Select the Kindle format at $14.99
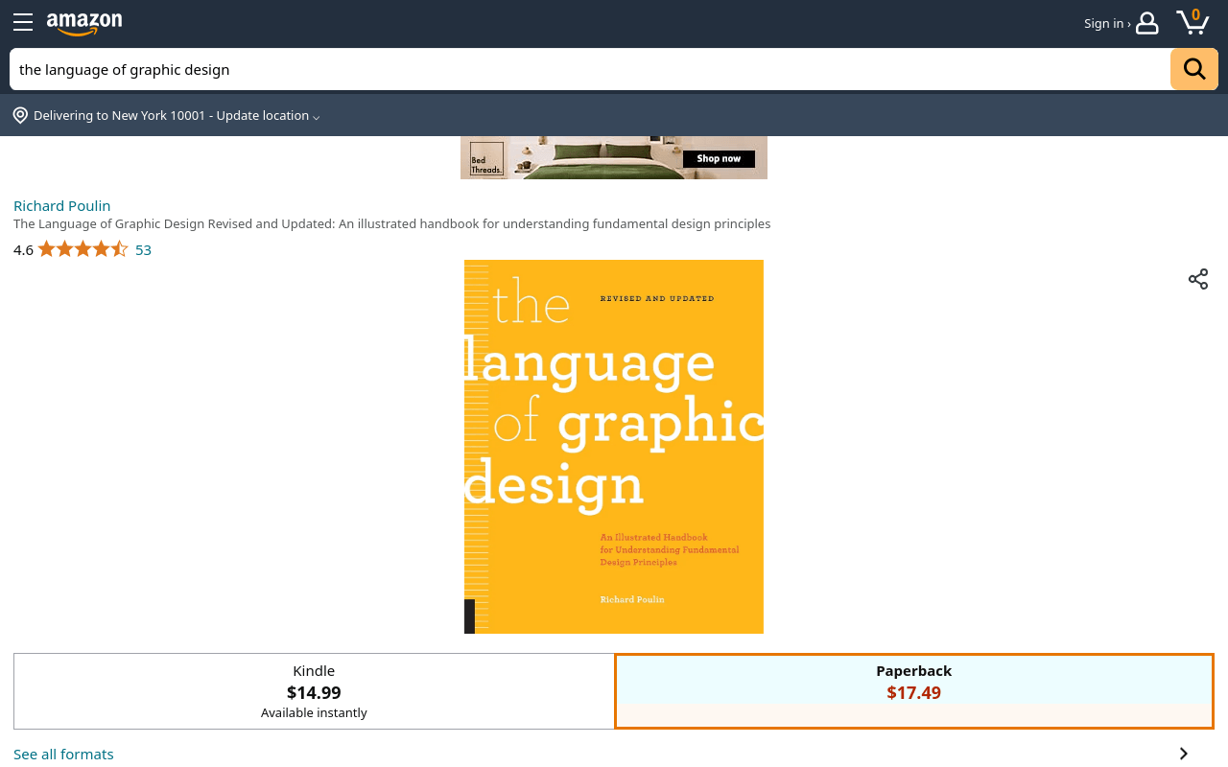 314,691
